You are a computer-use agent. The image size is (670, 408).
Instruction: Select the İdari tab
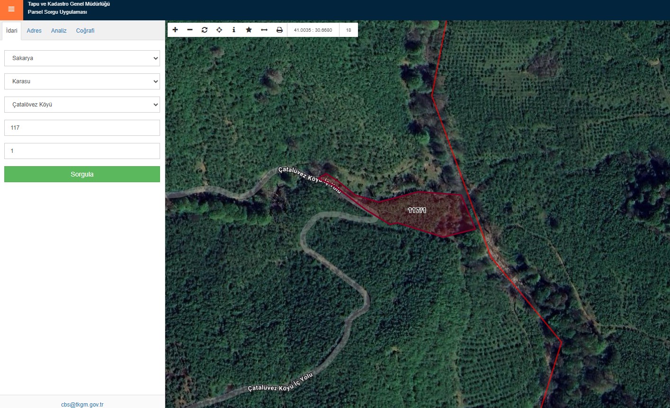pyautogui.click(x=12, y=31)
